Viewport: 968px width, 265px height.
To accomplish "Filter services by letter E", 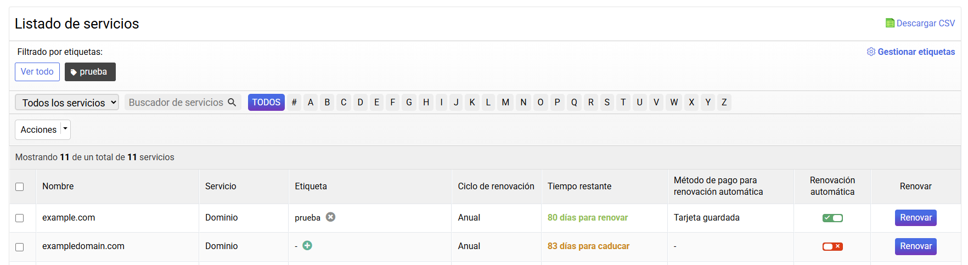I will [376, 103].
